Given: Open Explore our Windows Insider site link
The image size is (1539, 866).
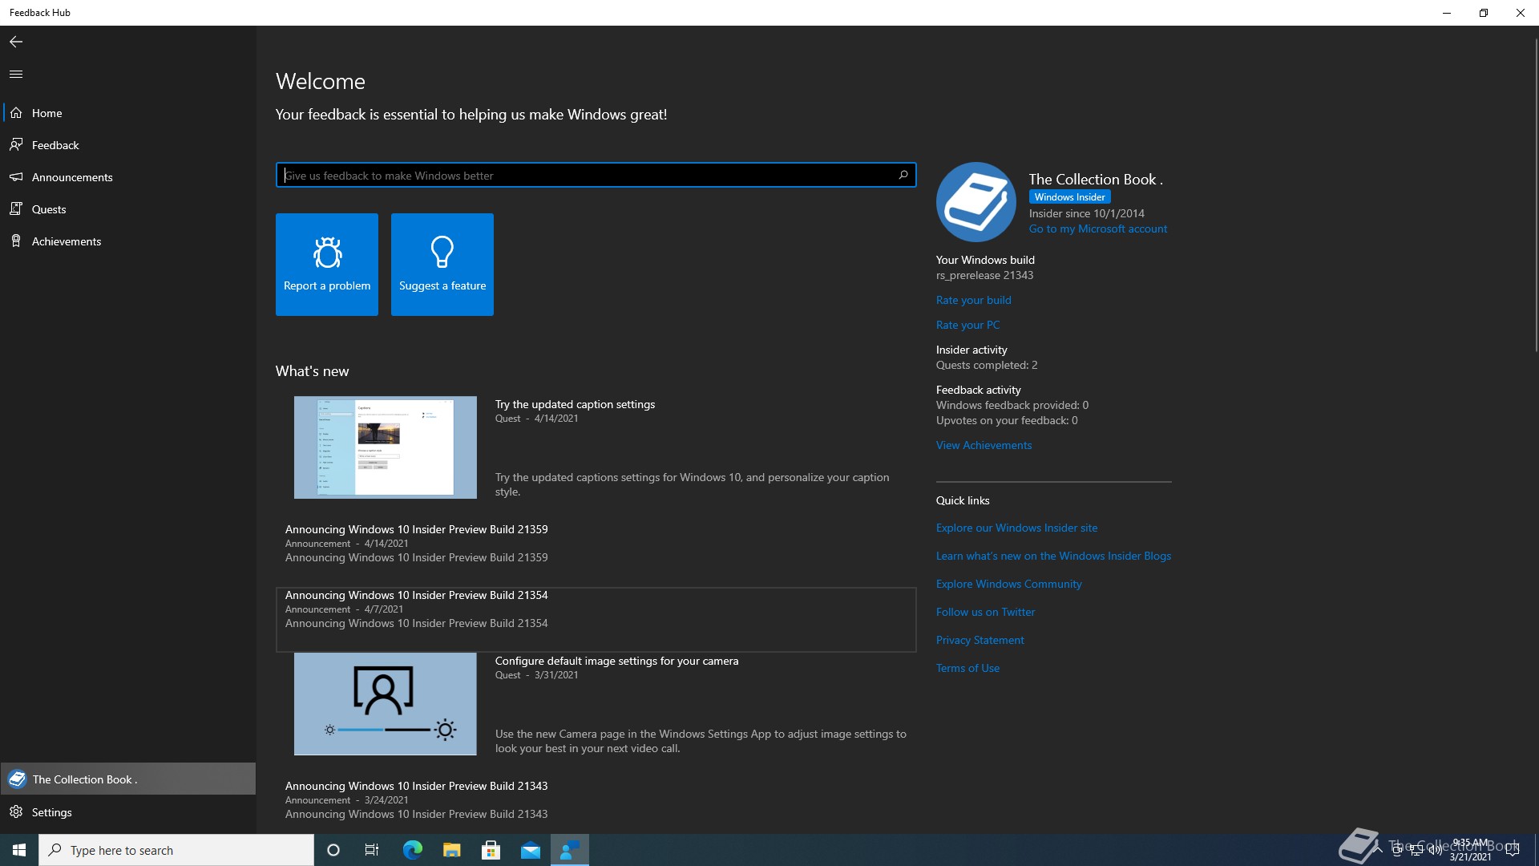Looking at the screenshot, I should pos(1016,528).
